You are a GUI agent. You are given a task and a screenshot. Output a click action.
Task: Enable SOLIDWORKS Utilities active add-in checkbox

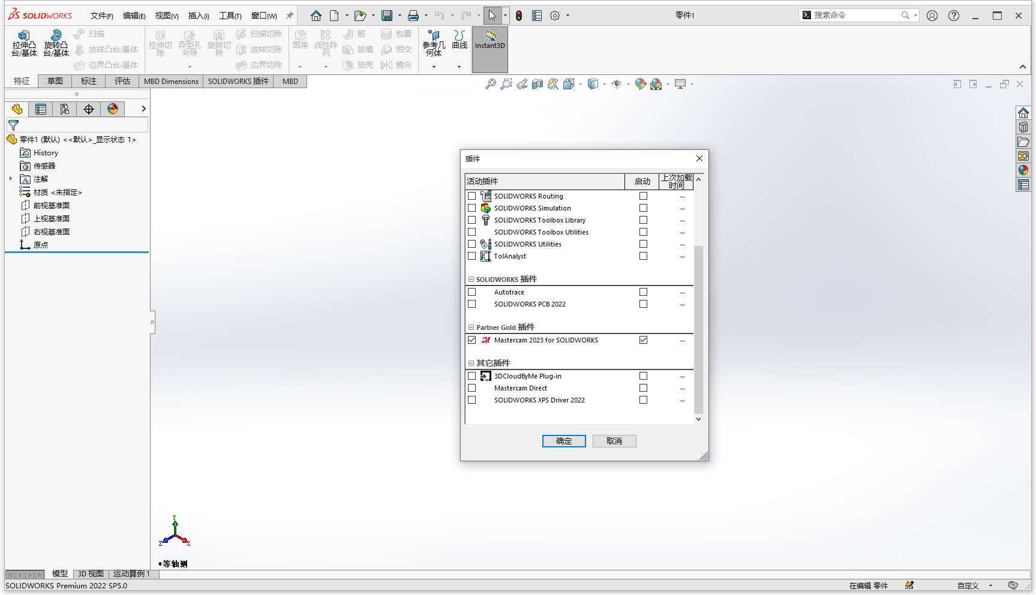coord(472,244)
